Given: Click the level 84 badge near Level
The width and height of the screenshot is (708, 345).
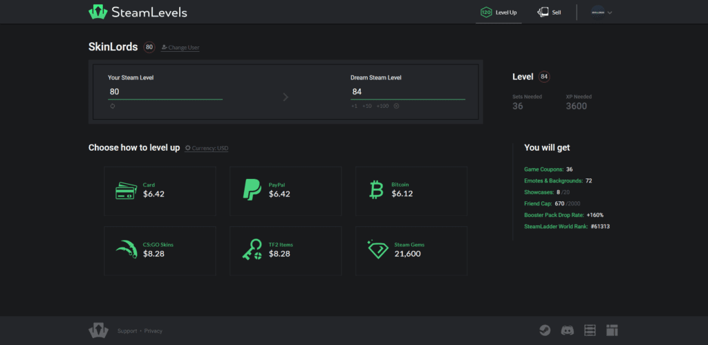Looking at the screenshot, I should (544, 77).
